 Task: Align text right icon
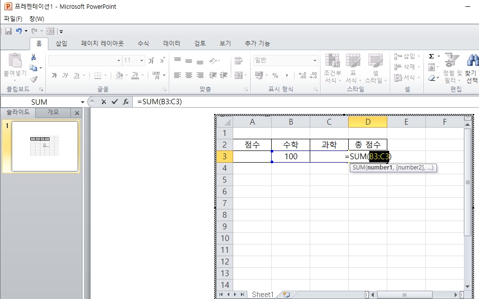coord(200,75)
